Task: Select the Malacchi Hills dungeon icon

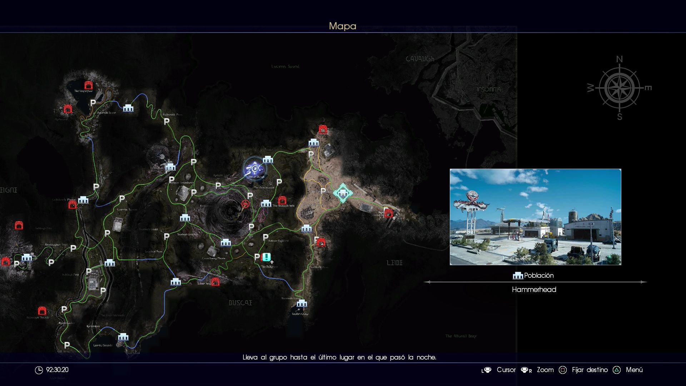Action: pyautogui.click(x=282, y=200)
